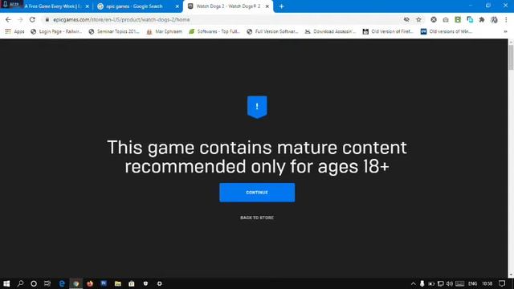Switch to the 'A Free Game Every Week' tab
The width and height of the screenshot is (514, 289).
tap(52, 6)
